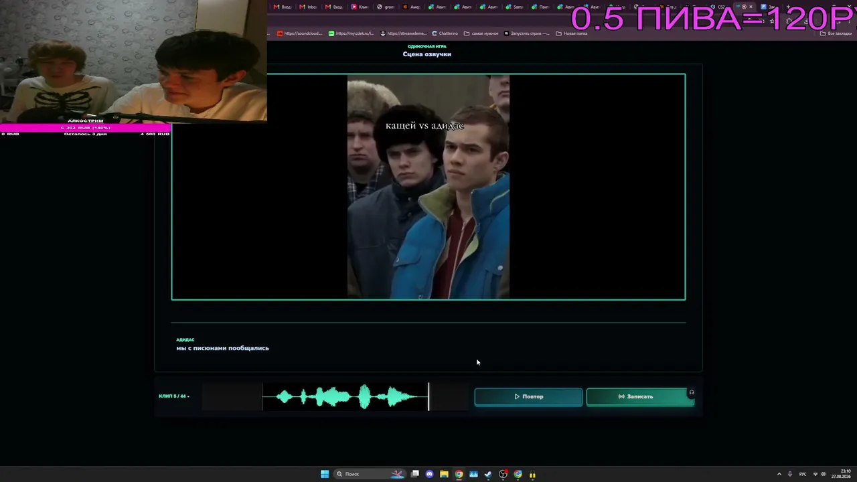The width and height of the screenshot is (857, 482).
Task: Click the кащей vs адидас video clip
Action: [x=428, y=187]
